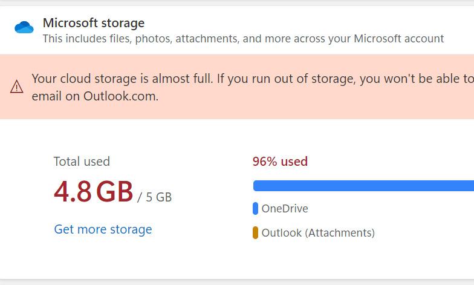Click the 4.8 GB usage value
The image size is (474, 285).
94,191
